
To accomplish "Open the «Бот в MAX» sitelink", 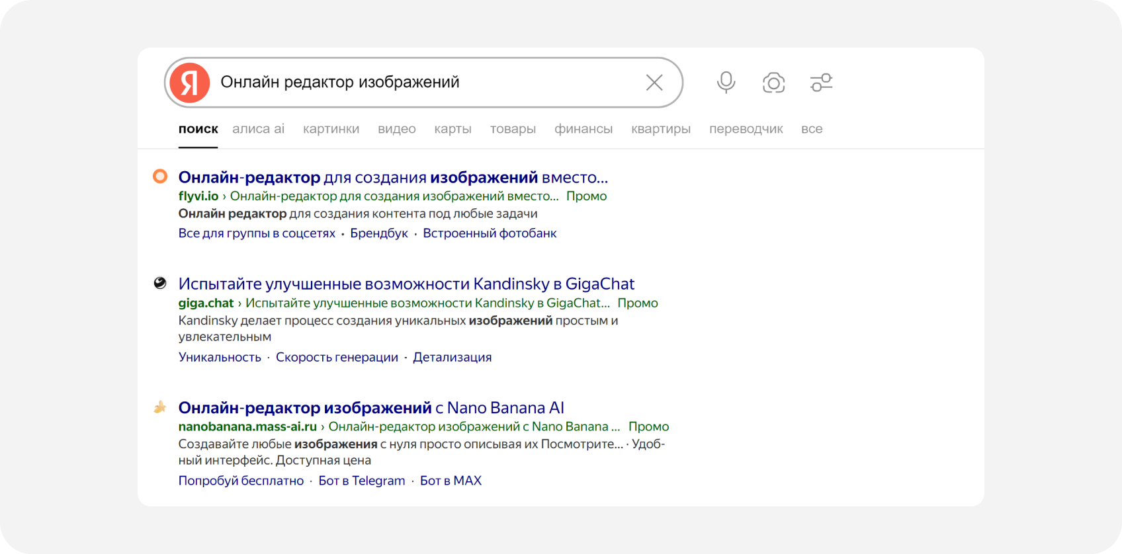I will 451,481.
